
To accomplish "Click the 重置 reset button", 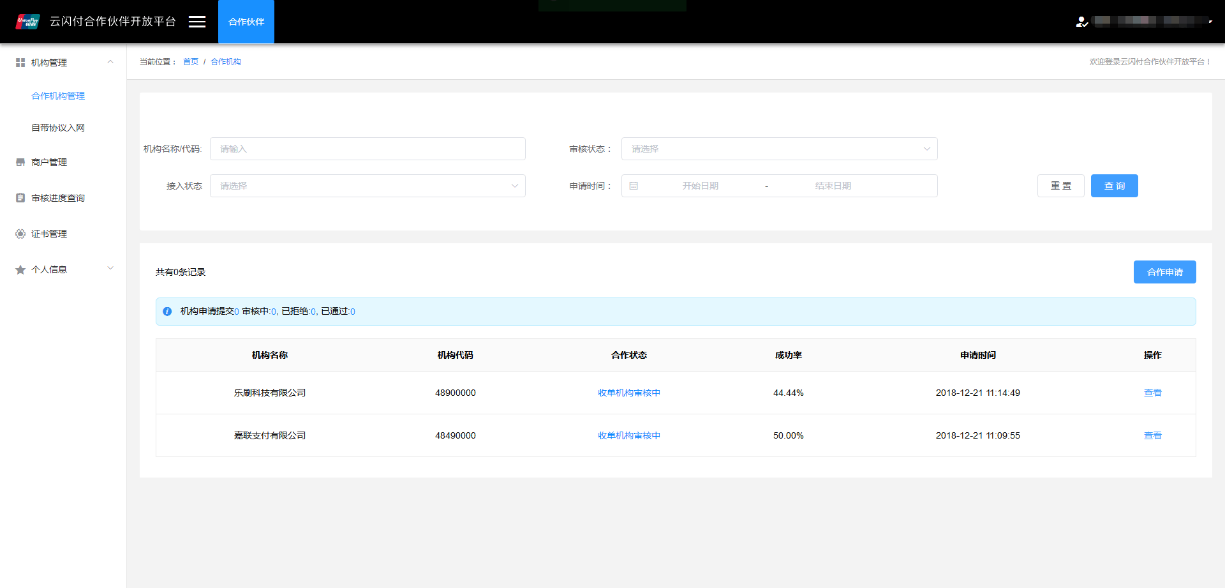I will pos(1061,186).
